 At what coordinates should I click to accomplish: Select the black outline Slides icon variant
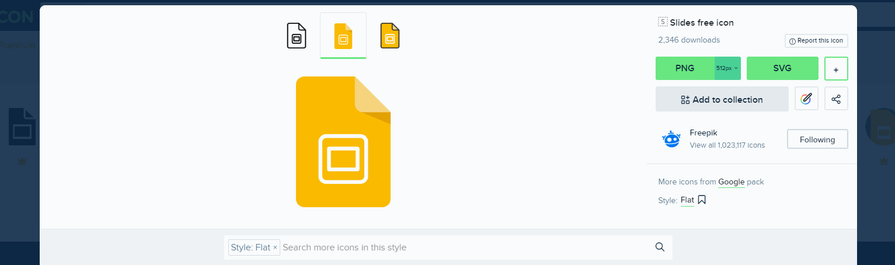point(297,36)
